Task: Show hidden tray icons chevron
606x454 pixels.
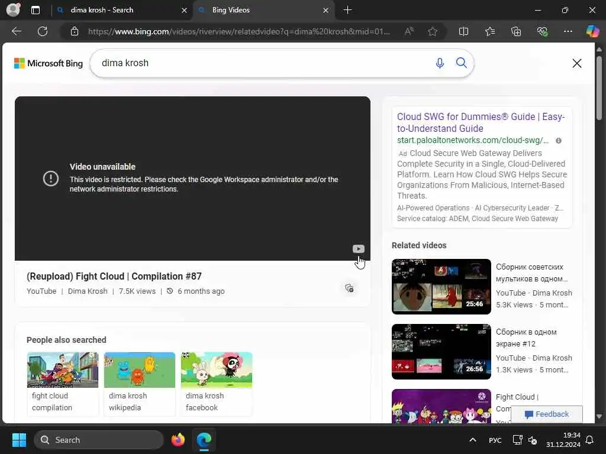Action: (472, 440)
